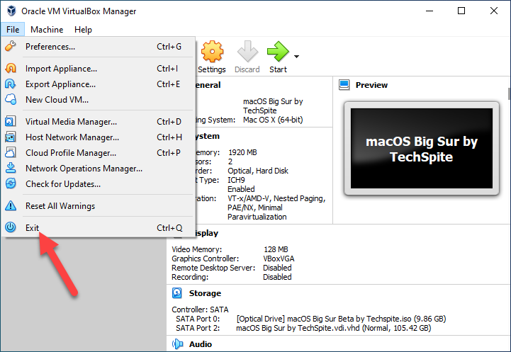Open the Machine menu

47,30
